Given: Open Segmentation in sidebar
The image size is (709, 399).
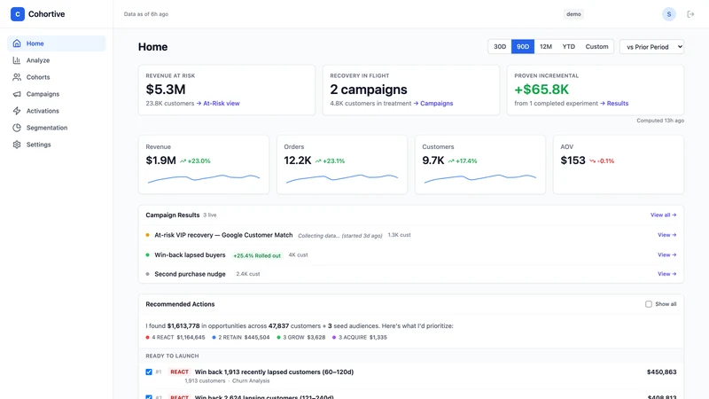Looking at the screenshot, I should pos(56,128).
